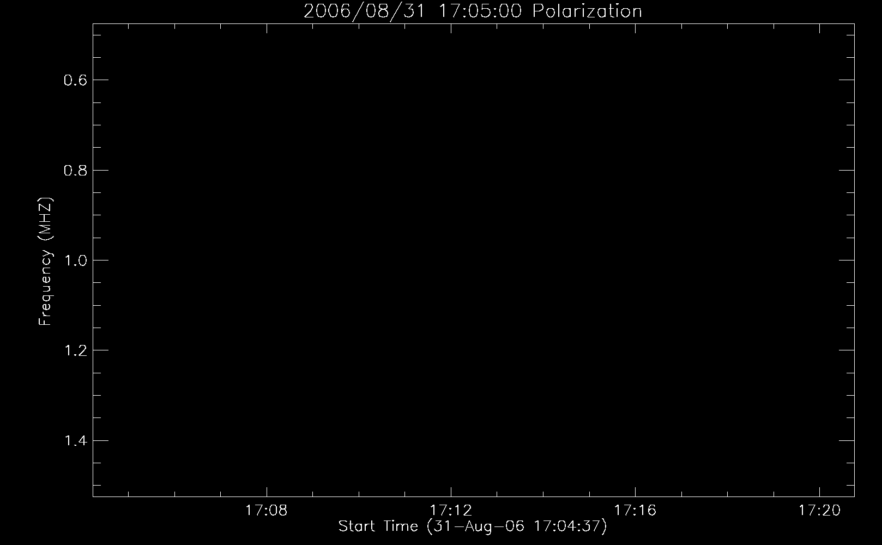This screenshot has height=545, width=882.
Task: Click the 17:12 time tick label
Action: [x=451, y=511]
